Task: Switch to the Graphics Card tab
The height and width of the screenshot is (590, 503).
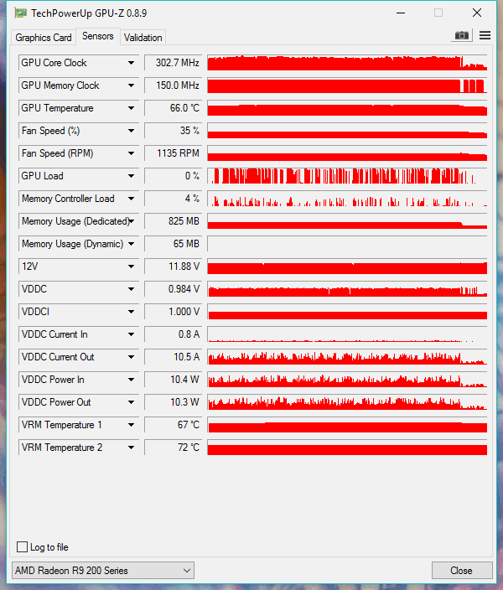Action: [x=44, y=38]
